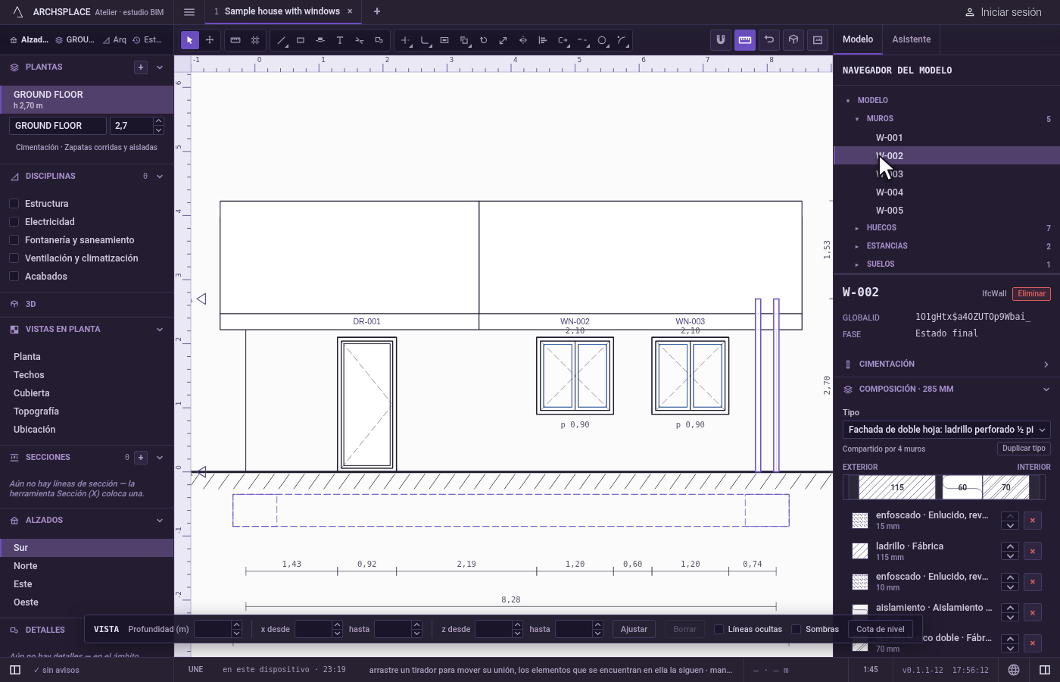This screenshot has width=1060, height=682.
Task: Open the hamburger menu
Action: [x=189, y=11]
